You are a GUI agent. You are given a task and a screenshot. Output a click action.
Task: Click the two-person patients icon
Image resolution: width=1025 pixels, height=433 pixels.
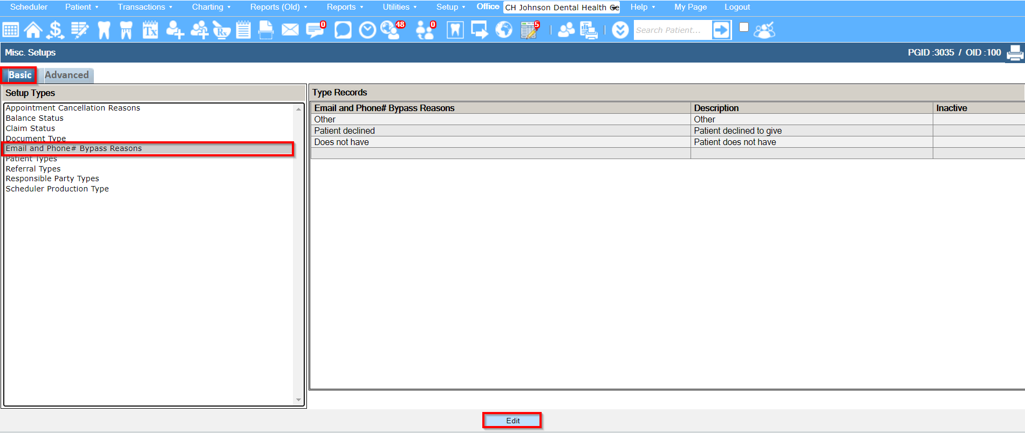pos(566,30)
